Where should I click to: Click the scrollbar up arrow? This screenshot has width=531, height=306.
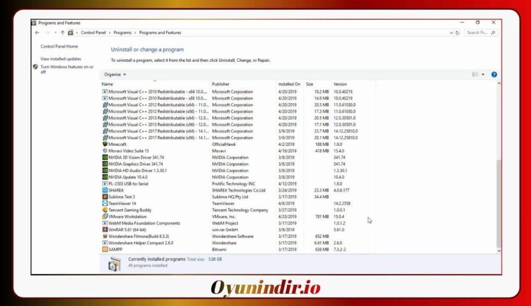click(x=499, y=84)
